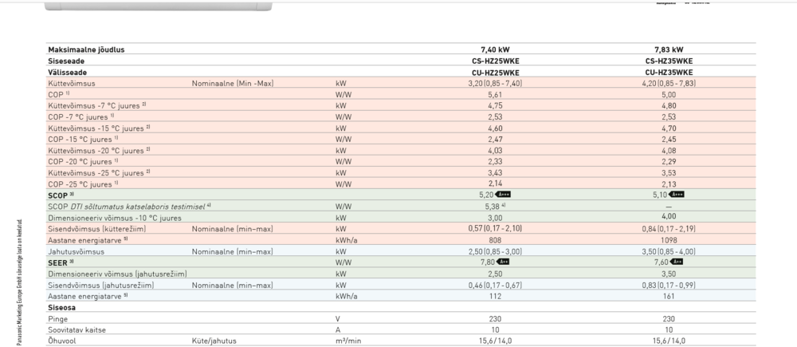797x347 pixels.
Task: Click the annual cooling energy value "112"
Action: coord(495,296)
